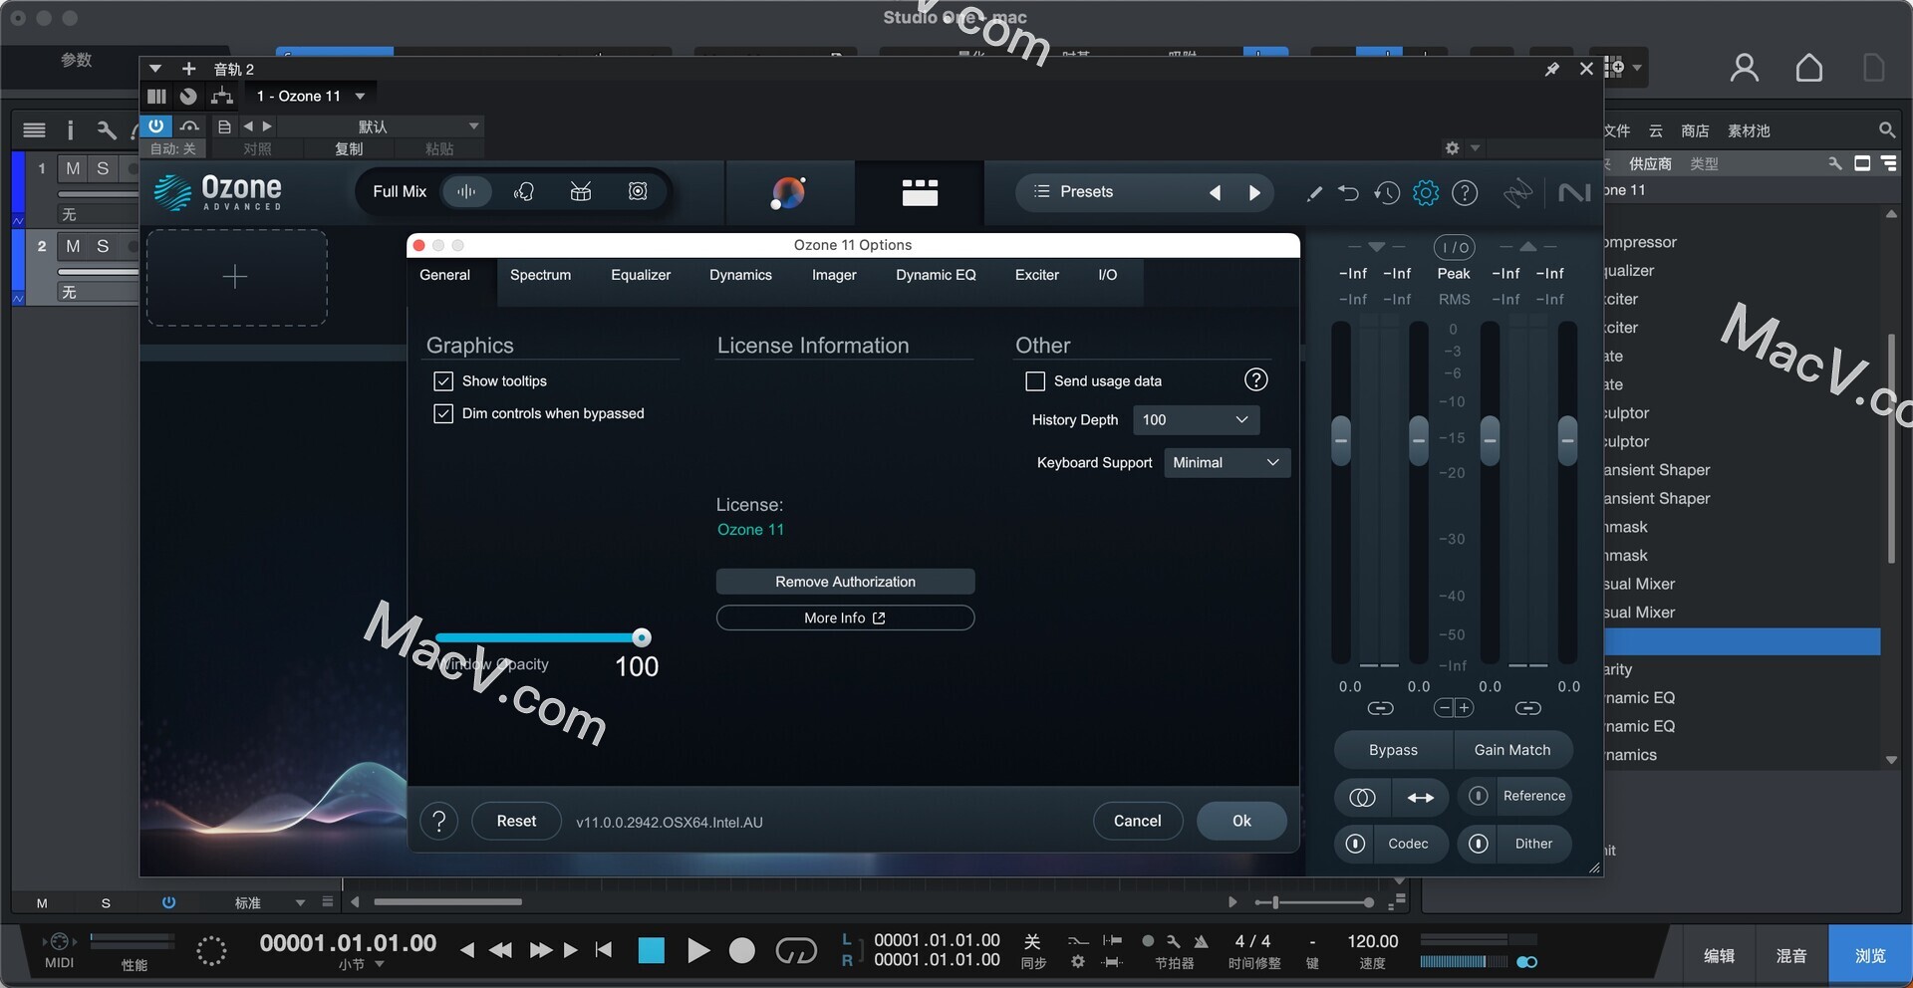
Task: Open the 小节 time format dropdown
Action: pos(361,964)
